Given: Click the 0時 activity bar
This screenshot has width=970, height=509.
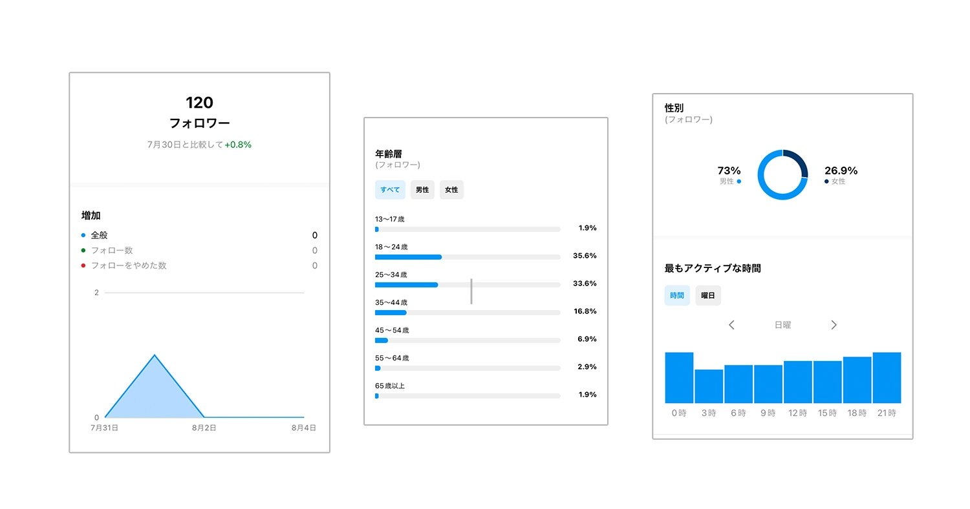Looking at the screenshot, I should pos(679,378).
